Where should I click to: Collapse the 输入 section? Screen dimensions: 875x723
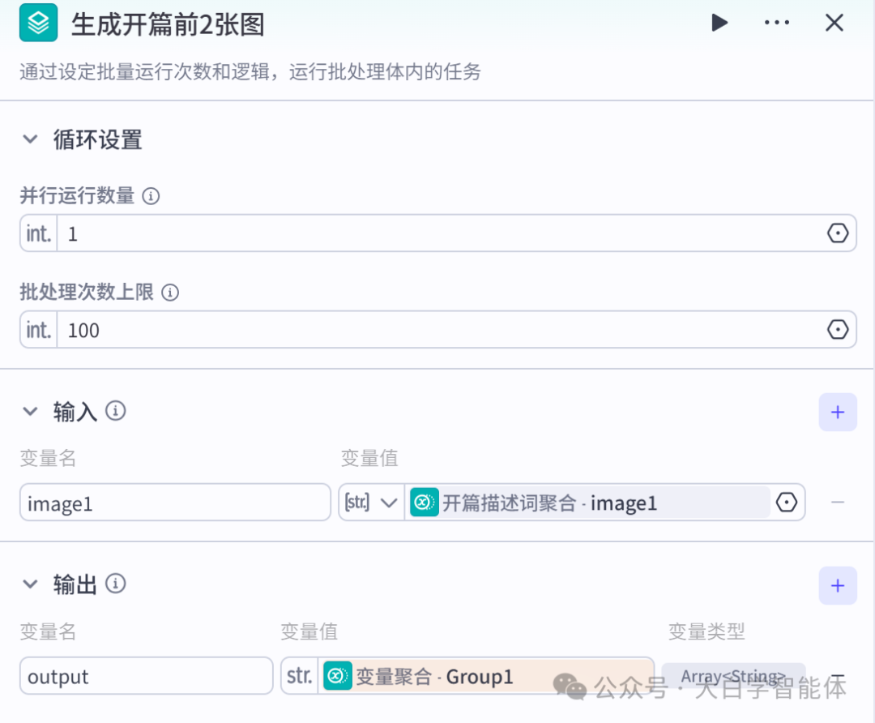pos(30,411)
